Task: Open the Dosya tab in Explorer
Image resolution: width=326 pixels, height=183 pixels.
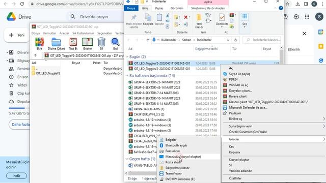Action: [131, 8]
